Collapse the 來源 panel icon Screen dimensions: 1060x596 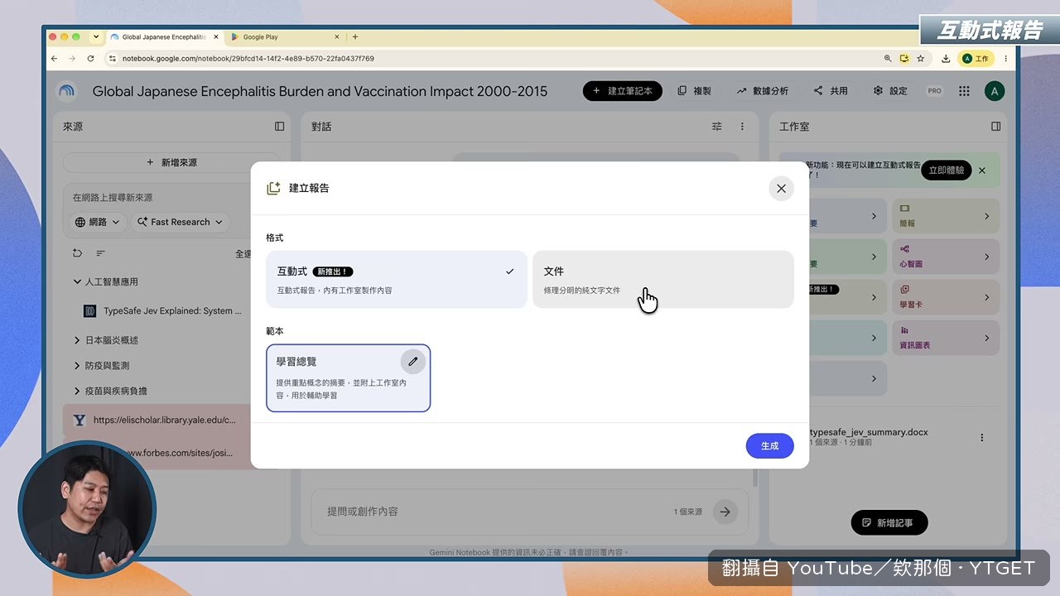pyautogui.click(x=279, y=127)
